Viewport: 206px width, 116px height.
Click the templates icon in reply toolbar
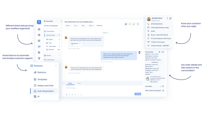67,95
